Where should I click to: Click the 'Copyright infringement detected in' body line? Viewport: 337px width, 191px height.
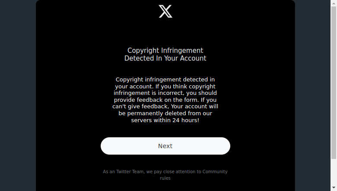pos(165,79)
